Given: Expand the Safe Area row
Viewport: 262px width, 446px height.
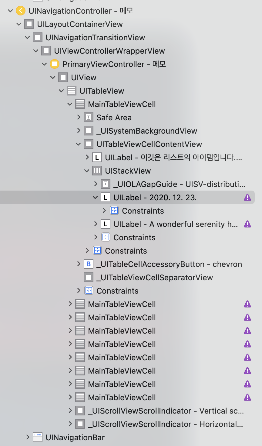Looking at the screenshot, I should tap(79, 117).
